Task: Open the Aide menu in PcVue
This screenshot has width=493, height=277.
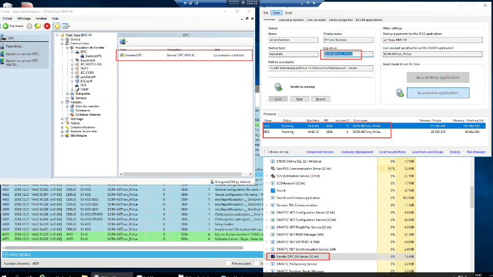Action: 55,18
